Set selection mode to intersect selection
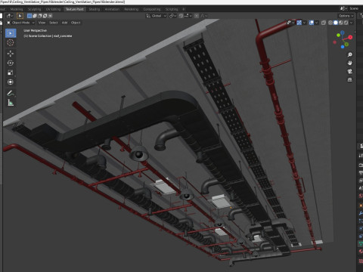363x272 pixels. (51, 16)
